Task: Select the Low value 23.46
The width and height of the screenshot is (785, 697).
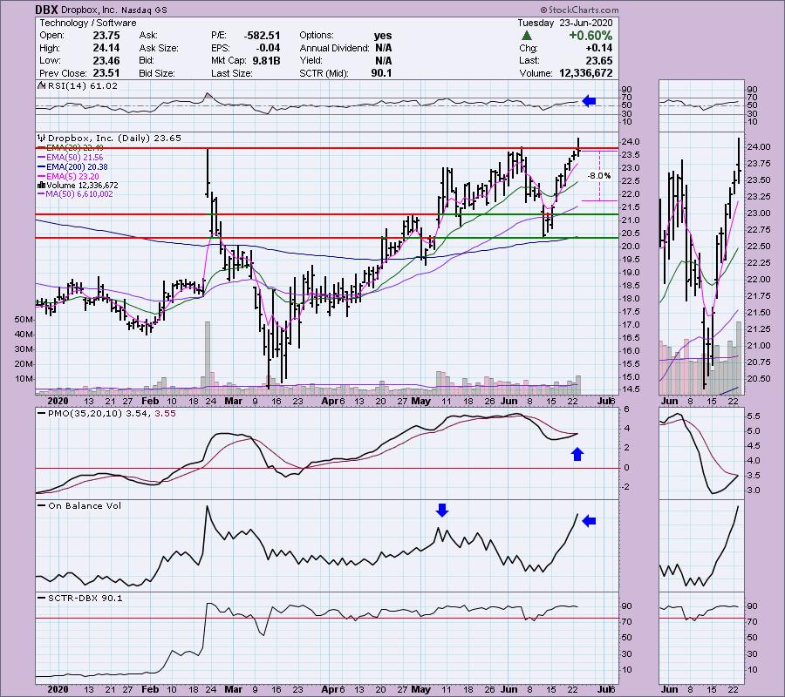Action: (x=106, y=60)
